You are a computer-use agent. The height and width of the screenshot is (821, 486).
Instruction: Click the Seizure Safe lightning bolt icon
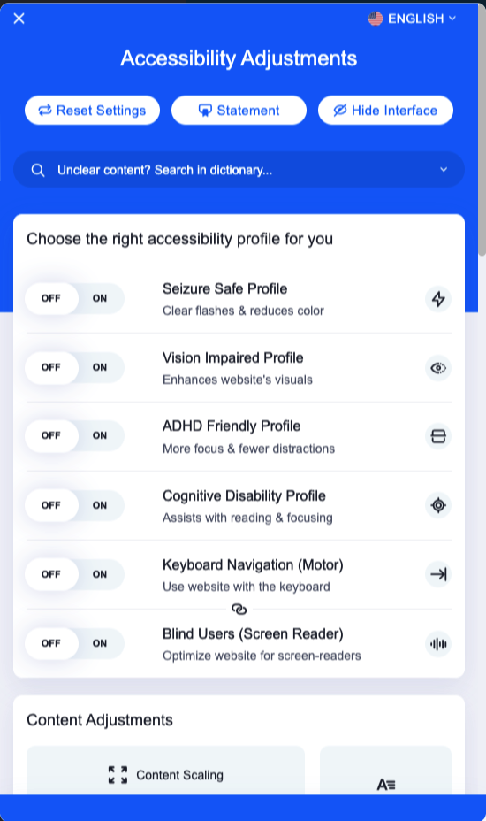pos(438,299)
